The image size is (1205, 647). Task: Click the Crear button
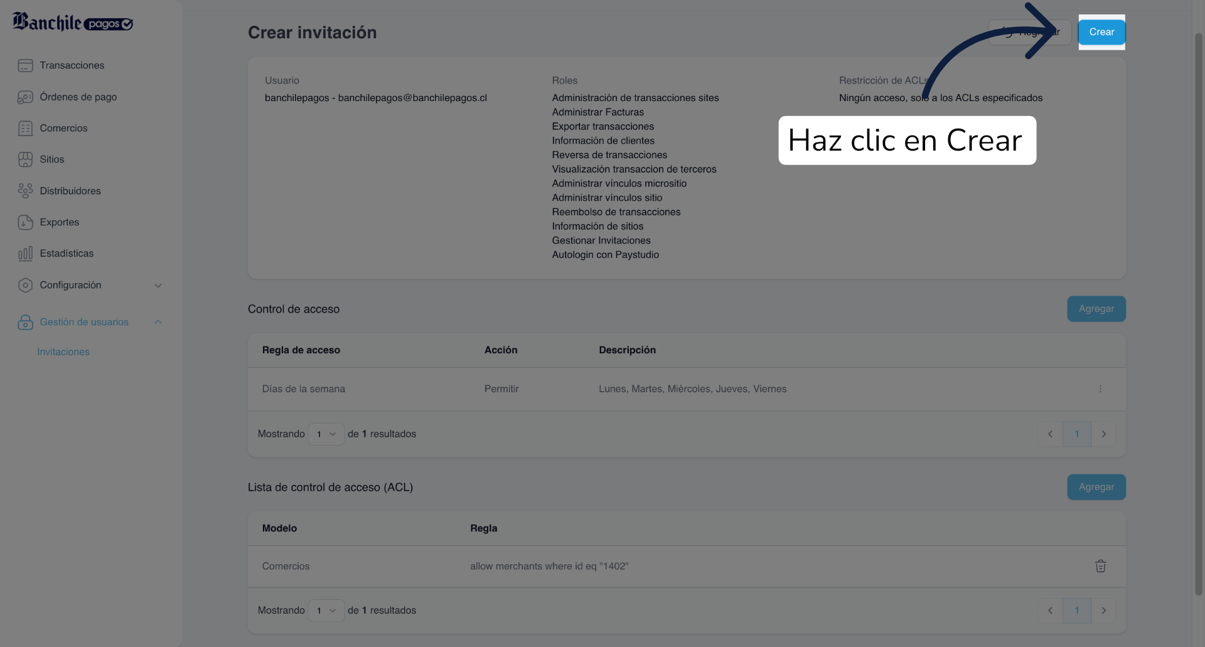coord(1101,32)
